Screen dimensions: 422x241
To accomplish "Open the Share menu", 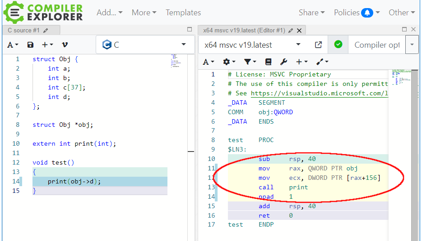I will pos(312,13).
